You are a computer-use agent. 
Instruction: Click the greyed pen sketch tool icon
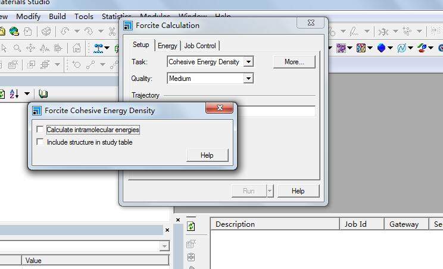[354, 31]
